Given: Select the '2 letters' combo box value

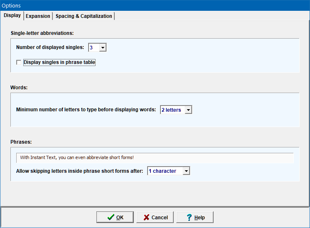Looking at the screenshot, I should pyautogui.click(x=172, y=110).
